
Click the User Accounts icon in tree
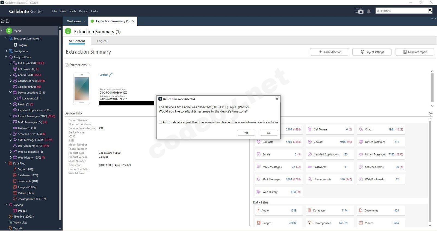(x=15, y=146)
